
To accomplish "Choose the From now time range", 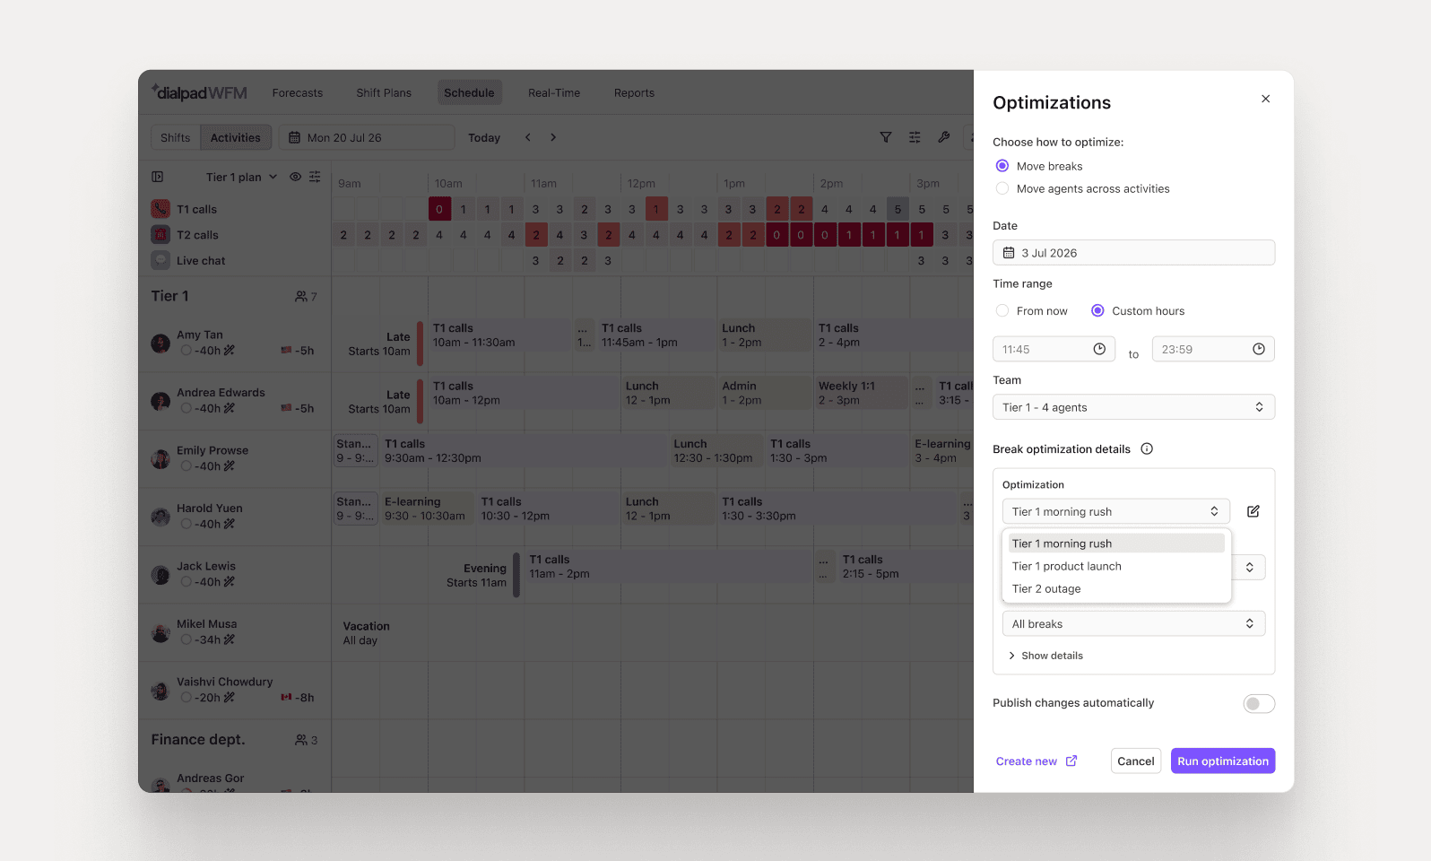I will coord(1002,311).
